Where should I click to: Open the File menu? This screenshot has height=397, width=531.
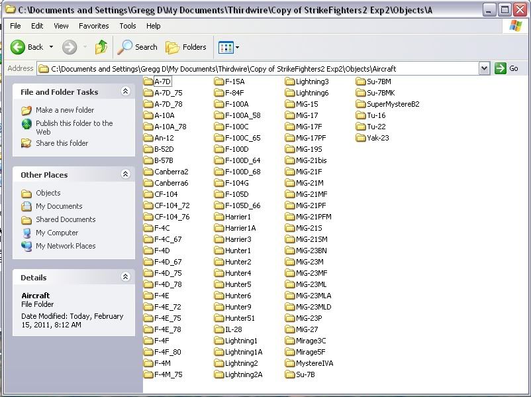[x=15, y=26]
